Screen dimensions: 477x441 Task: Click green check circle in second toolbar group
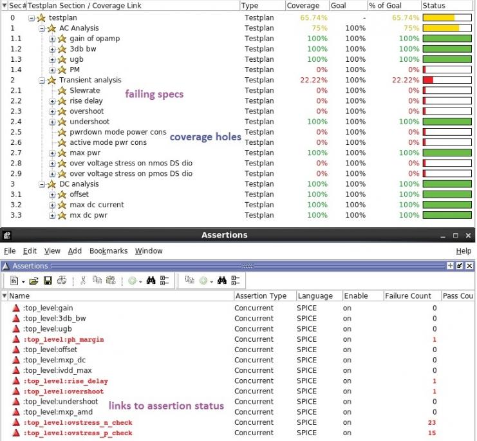[203, 281]
